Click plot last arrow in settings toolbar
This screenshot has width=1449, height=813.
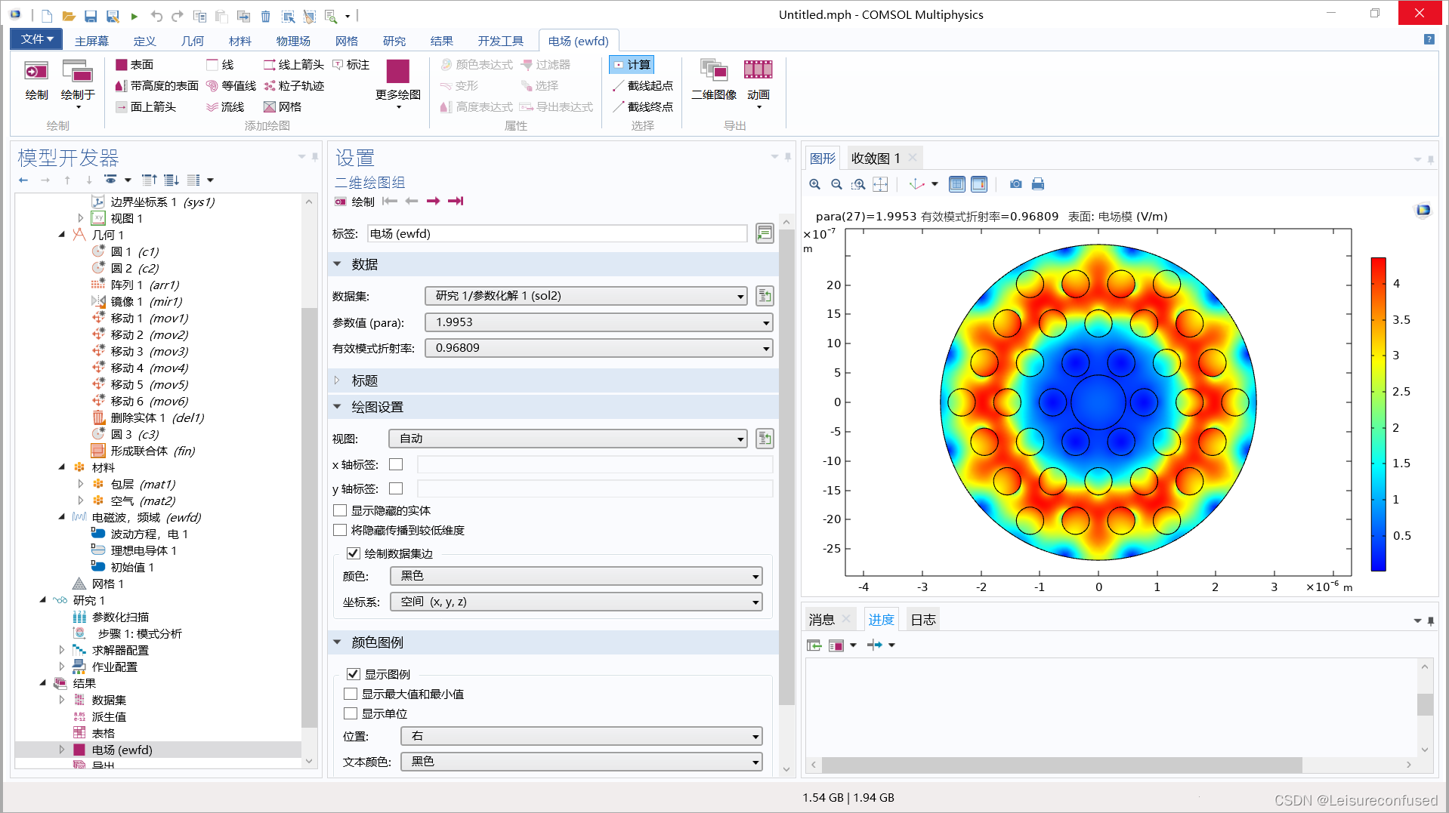click(456, 201)
